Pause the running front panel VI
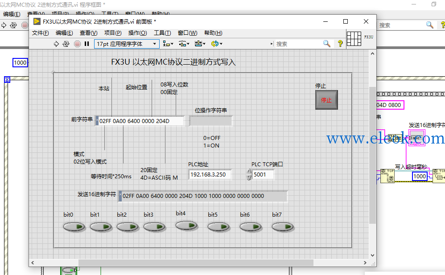The height and width of the screenshot is (275, 445). [x=87, y=44]
